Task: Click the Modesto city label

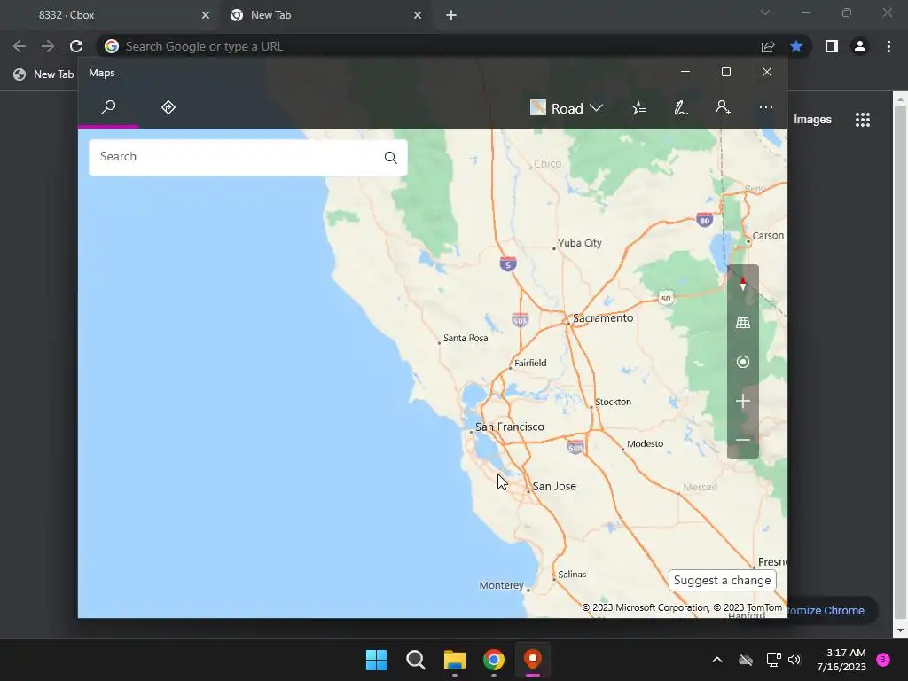Action: coord(646,444)
